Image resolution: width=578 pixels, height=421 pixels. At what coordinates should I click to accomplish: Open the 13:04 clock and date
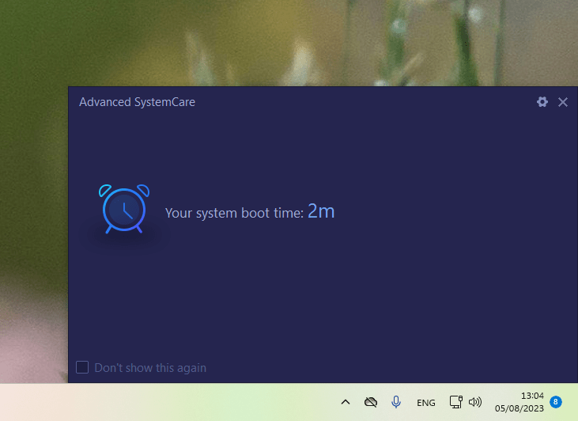(519, 402)
